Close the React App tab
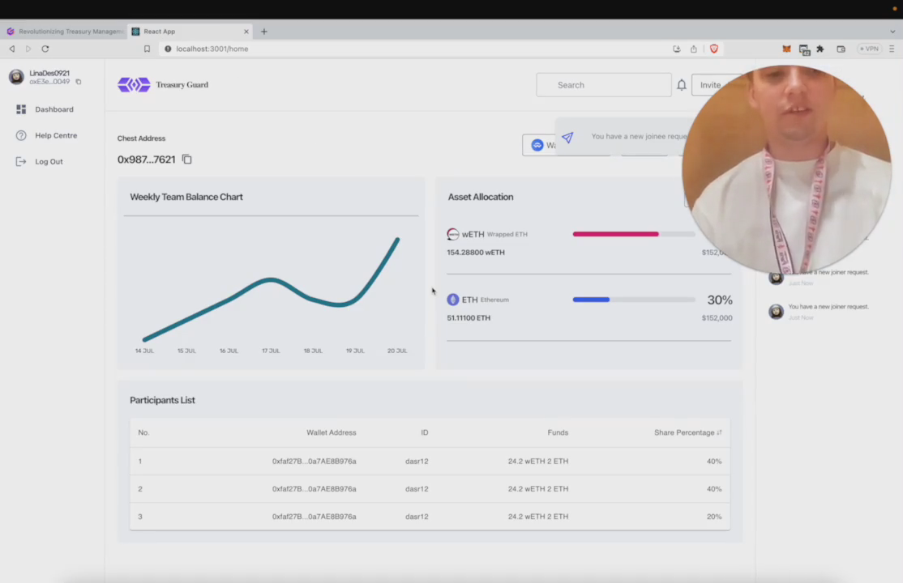 click(x=246, y=32)
